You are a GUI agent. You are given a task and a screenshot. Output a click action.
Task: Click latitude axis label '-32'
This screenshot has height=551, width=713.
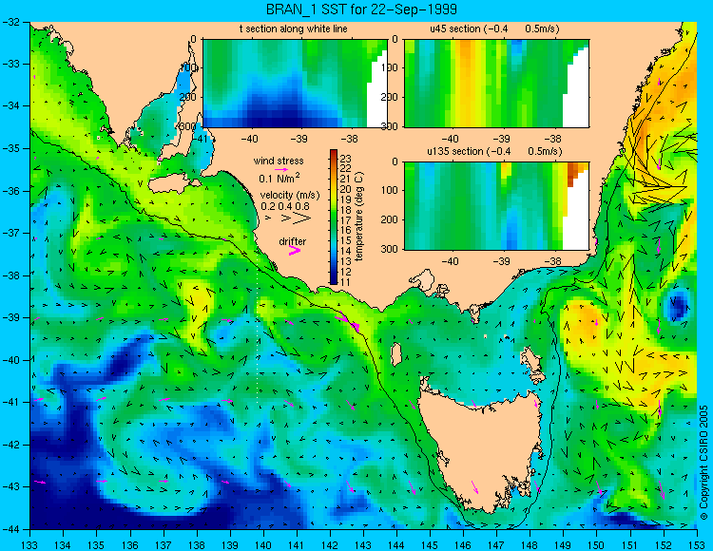pyautogui.click(x=11, y=22)
